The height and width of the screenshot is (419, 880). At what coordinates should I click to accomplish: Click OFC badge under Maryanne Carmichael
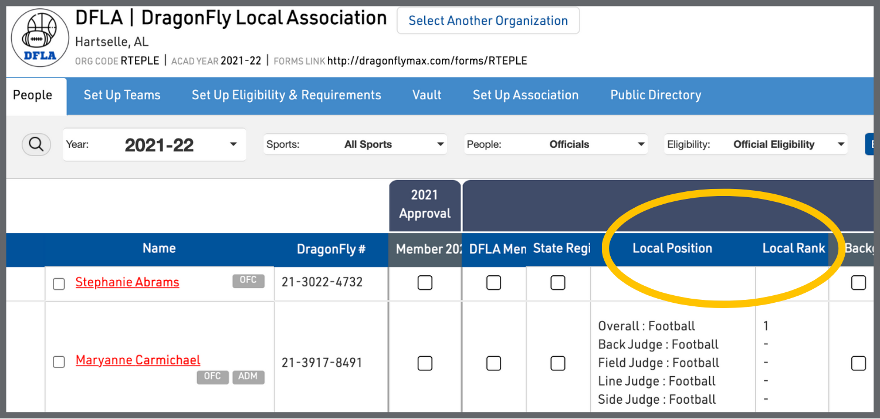coord(212,377)
